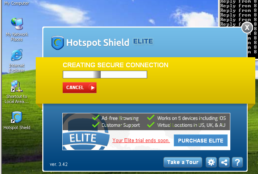Open the Hotspot Shield settings gear
Viewport: 258px width, 174px height.
pos(211,162)
